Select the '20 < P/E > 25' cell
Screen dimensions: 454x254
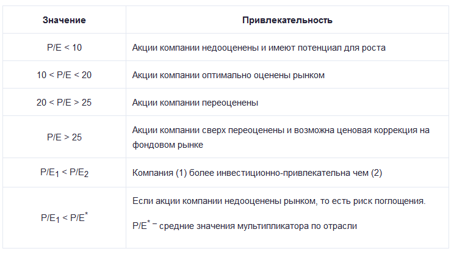click(64, 103)
